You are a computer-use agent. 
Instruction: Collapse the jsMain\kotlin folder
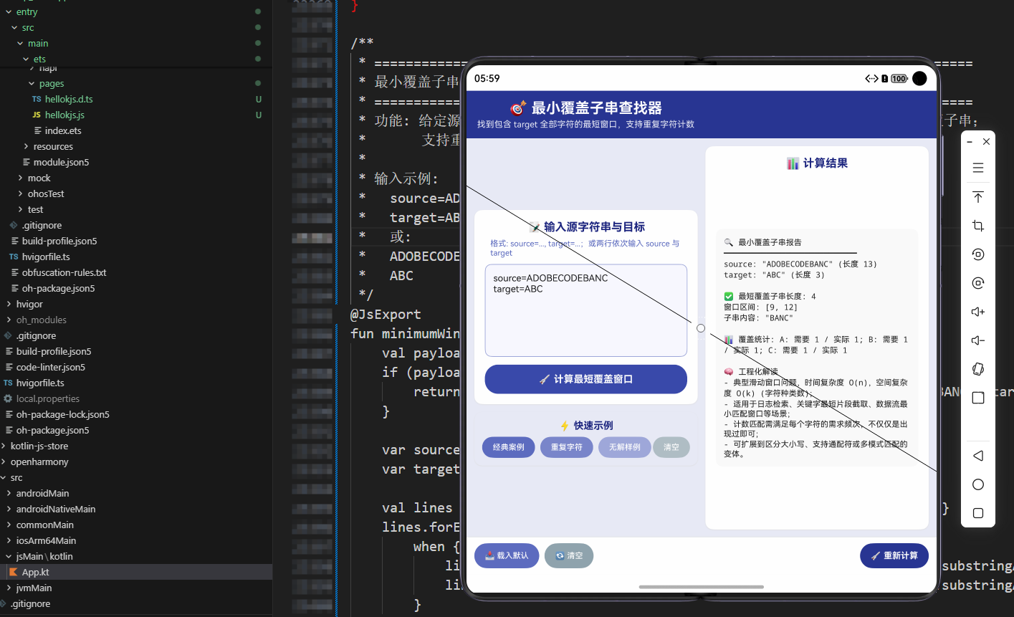point(8,556)
